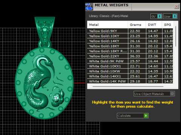The height and width of the screenshot is (135, 181).
Task: Click the pendant bail at top
Action: [x=44, y=31]
